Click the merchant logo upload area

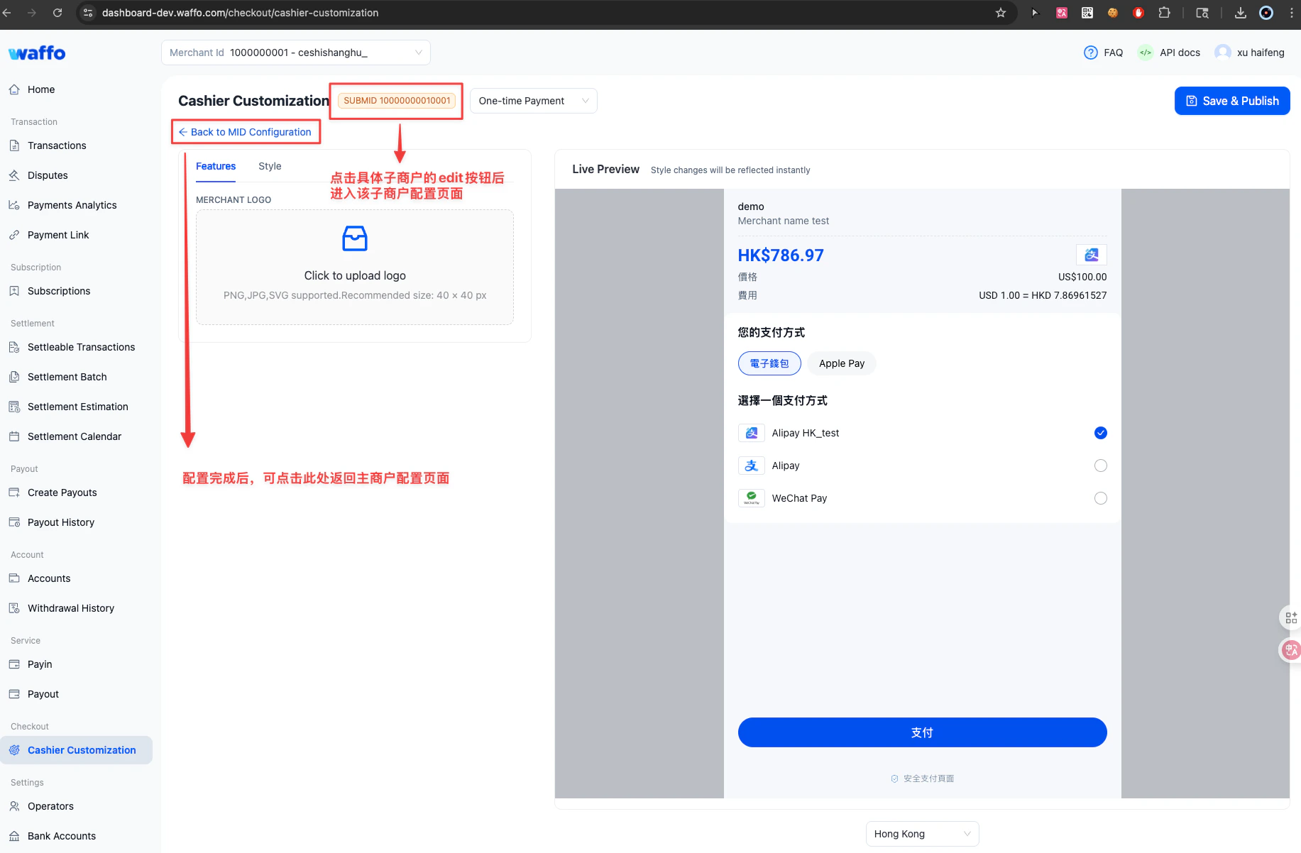tap(355, 267)
